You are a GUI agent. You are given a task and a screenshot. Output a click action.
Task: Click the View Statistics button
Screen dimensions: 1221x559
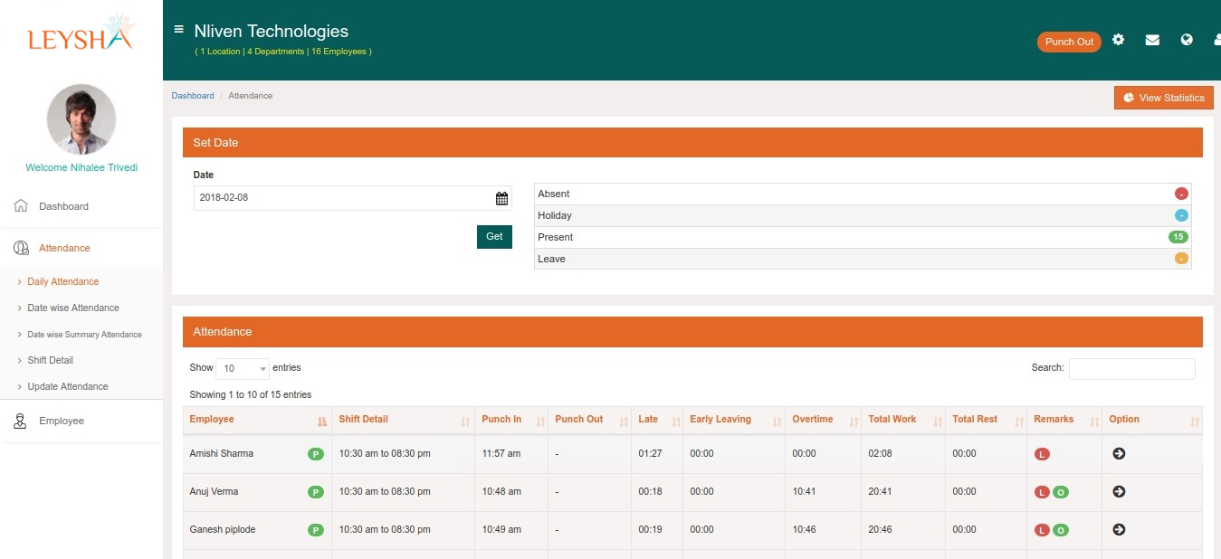(x=1164, y=98)
